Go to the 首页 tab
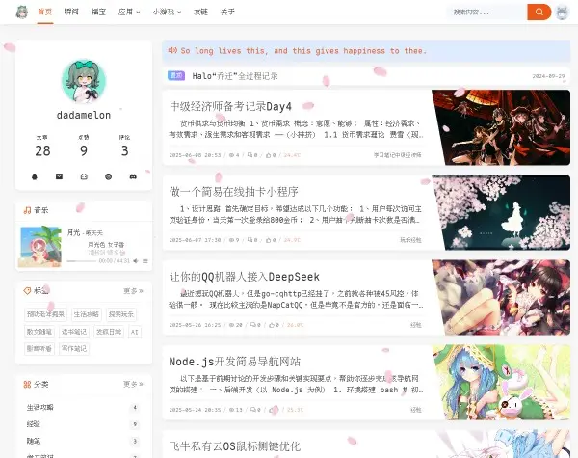578x458 pixels. pos(44,13)
